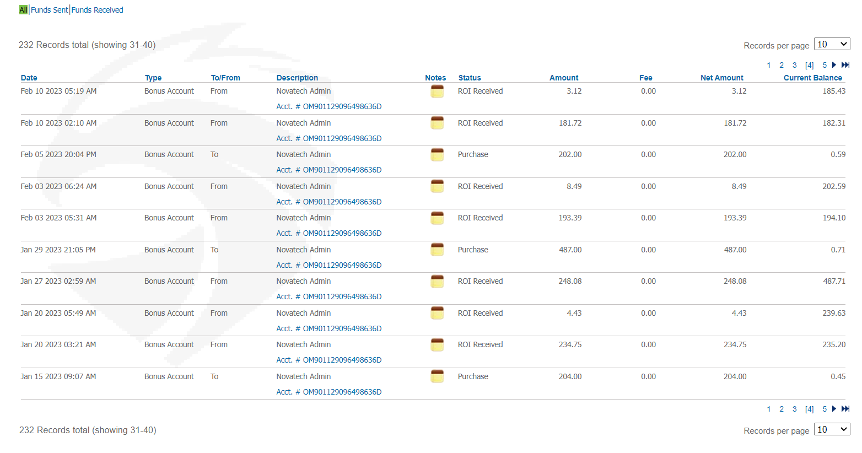Viewport: 862px width, 453px height.
Task: Open bottom Records per page dropdown
Action: click(x=832, y=429)
